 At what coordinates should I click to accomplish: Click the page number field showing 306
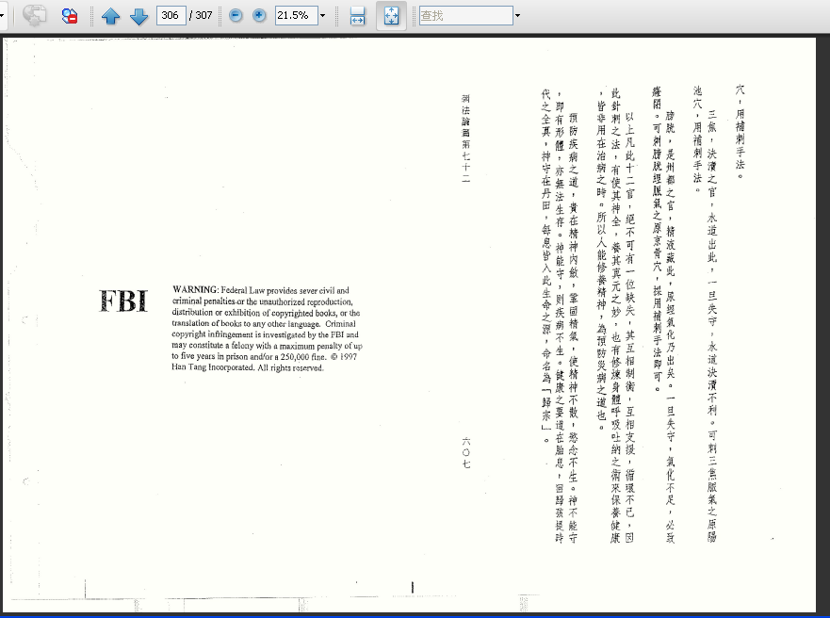pos(171,16)
